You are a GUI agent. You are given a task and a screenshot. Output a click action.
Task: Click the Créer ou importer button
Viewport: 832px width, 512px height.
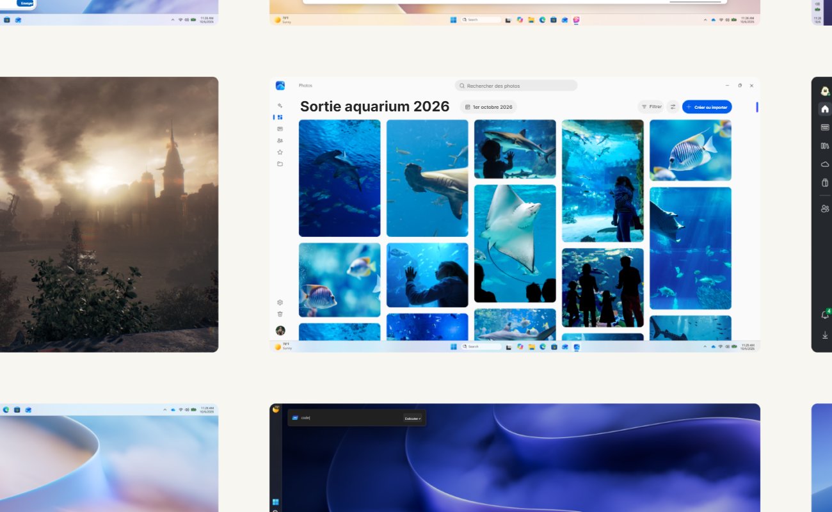(x=707, y=107)
